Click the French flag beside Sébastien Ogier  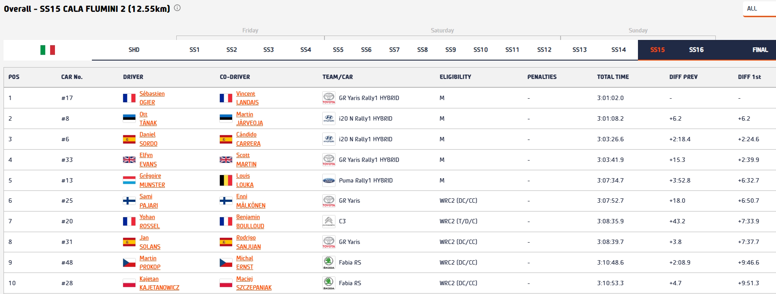129,98
